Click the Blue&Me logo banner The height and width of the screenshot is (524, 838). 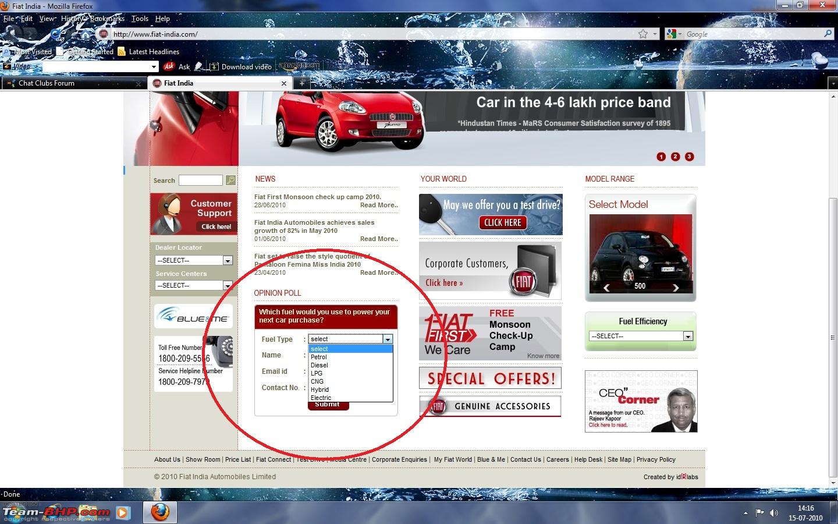pyautogui.click(x=193, y=316)
